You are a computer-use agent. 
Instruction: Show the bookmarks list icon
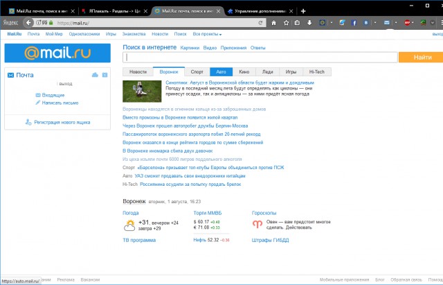(x=297, y=23)
